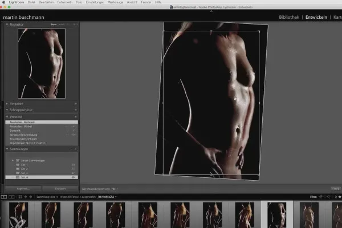
Task: Open the Entwickeln menu in the menu bar
Action: 65,2
